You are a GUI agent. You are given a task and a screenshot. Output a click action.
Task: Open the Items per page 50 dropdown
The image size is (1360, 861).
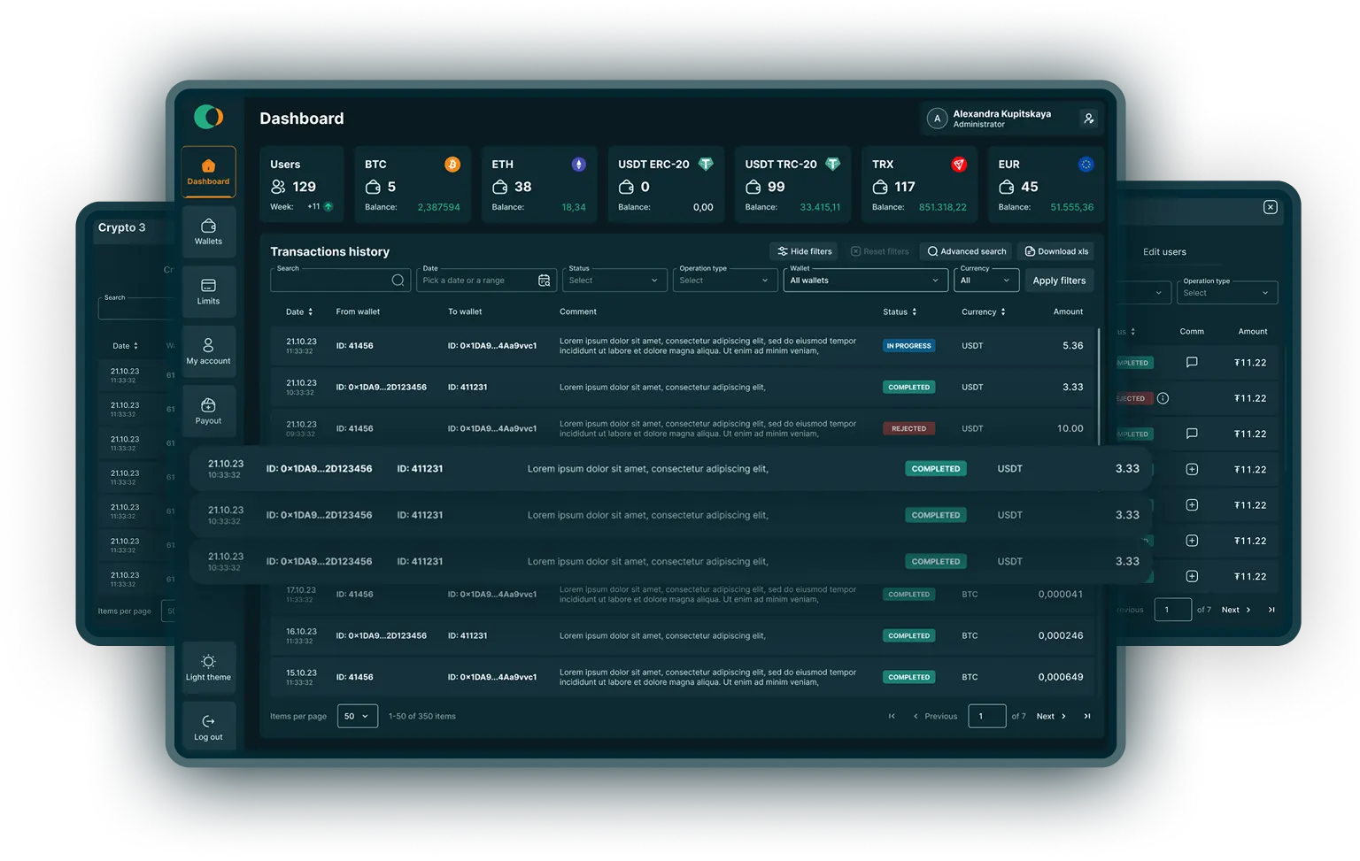tap(358, 716)
